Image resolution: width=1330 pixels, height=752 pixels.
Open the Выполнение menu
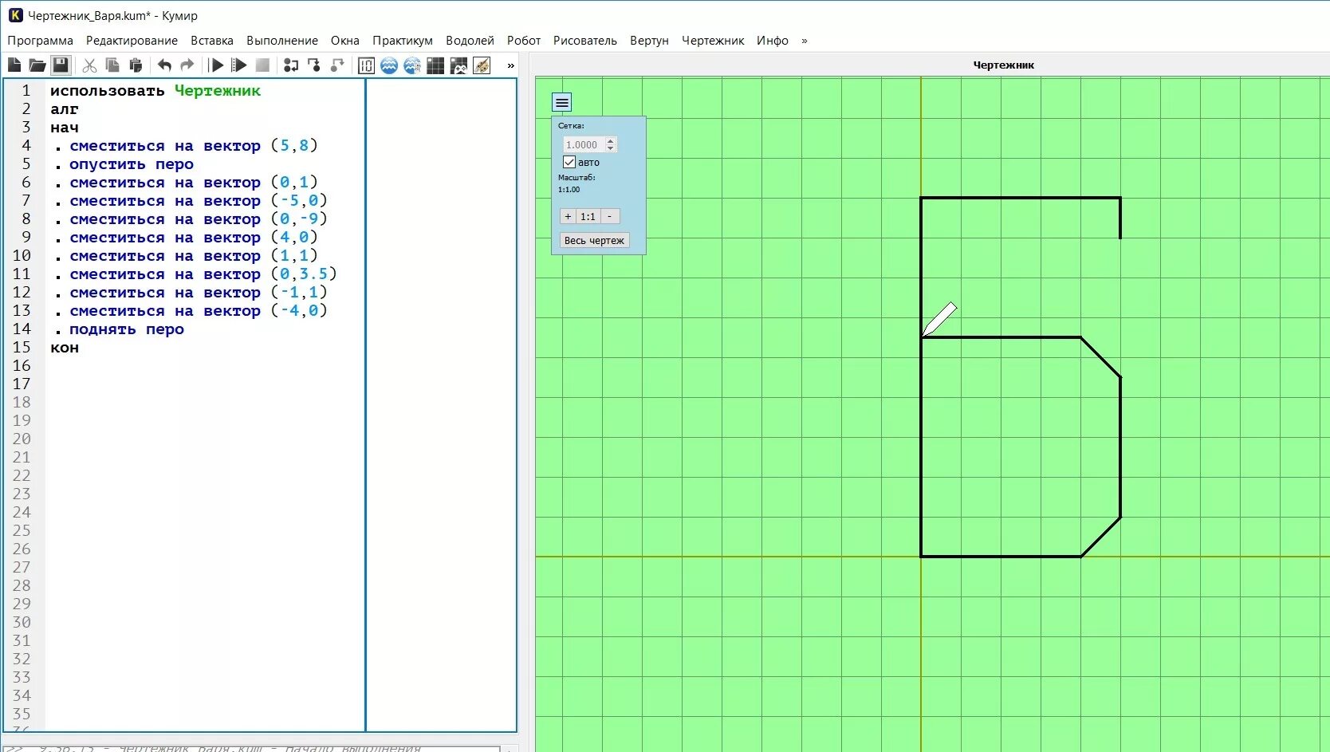tap(282, 41)
